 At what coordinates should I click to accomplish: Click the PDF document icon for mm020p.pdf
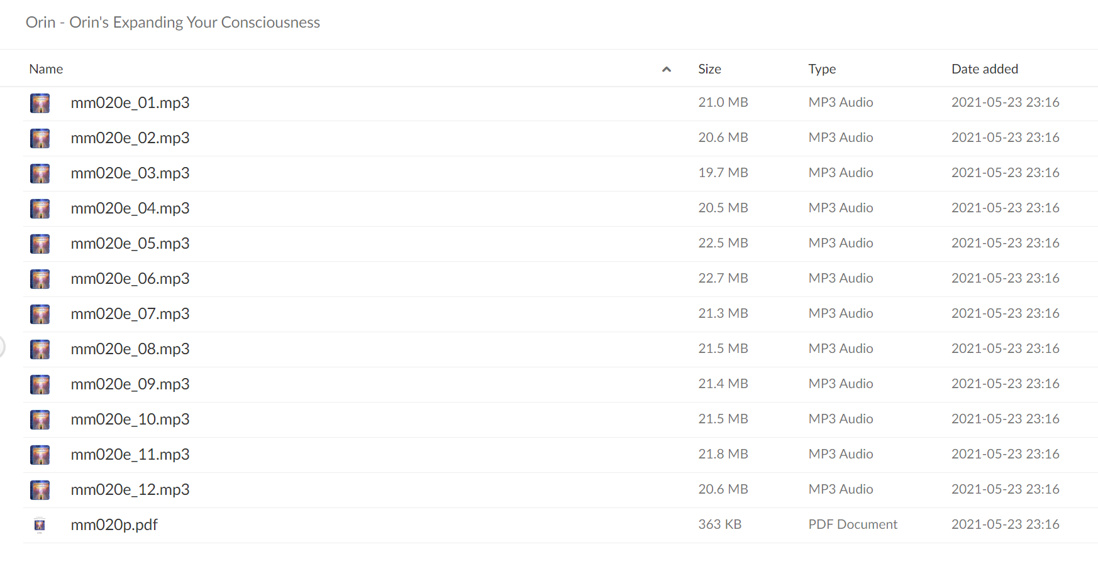point(40,525)
